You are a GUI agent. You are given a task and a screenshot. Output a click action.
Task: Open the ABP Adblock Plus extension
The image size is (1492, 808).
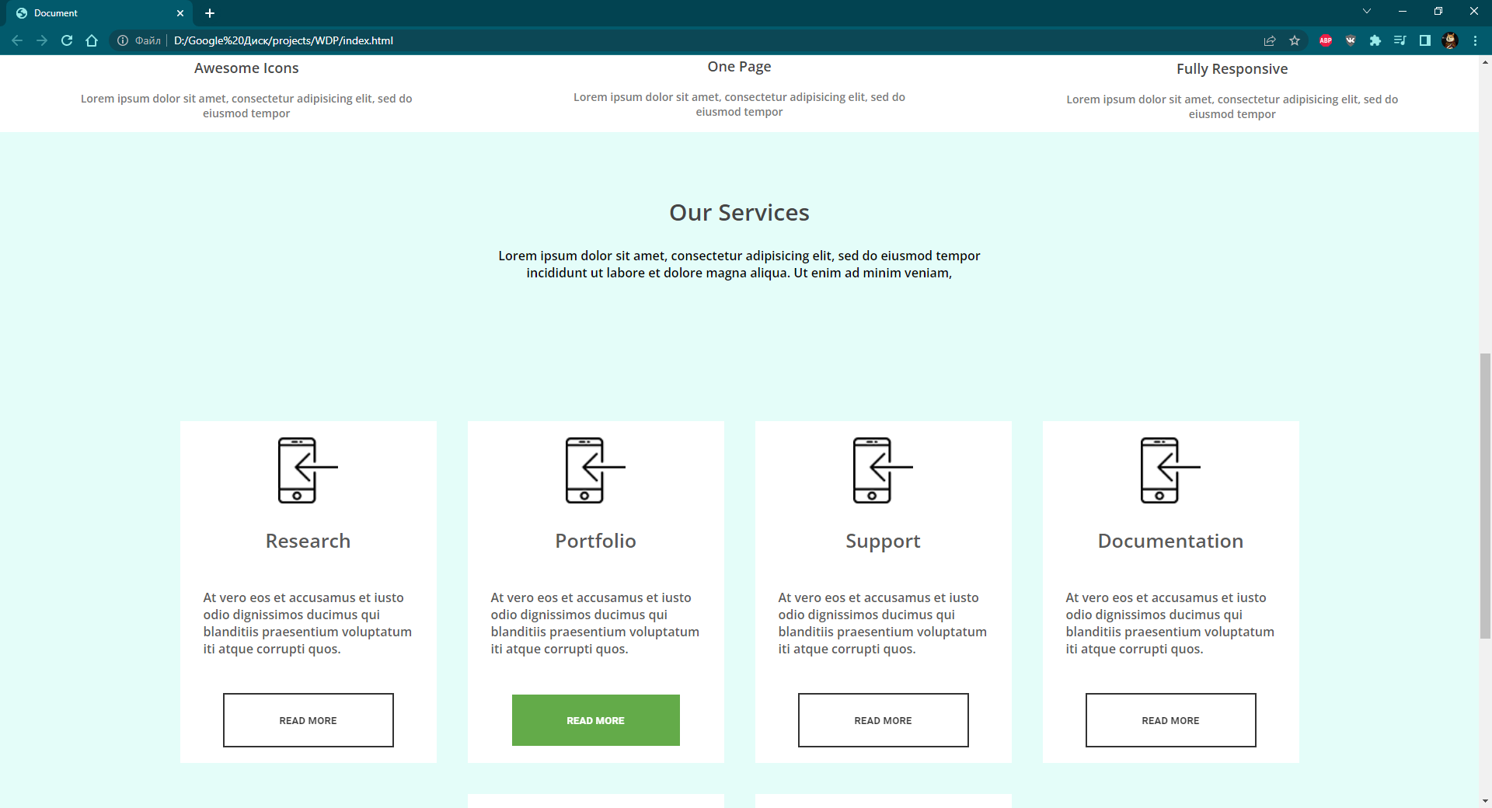tap(1326, 40)
